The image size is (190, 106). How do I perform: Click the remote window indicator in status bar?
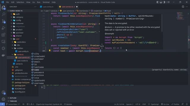pyautogui.click(x=2, y=104)
